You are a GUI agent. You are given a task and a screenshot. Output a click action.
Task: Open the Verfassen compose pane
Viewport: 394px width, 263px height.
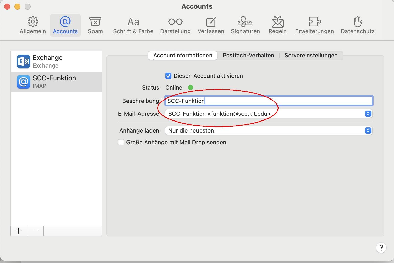pyautogui.click(x=211, y=25)
